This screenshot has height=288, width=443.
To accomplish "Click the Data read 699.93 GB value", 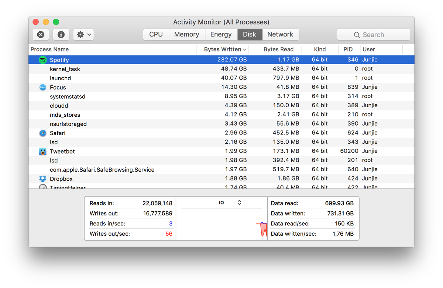I will point(339,203).
